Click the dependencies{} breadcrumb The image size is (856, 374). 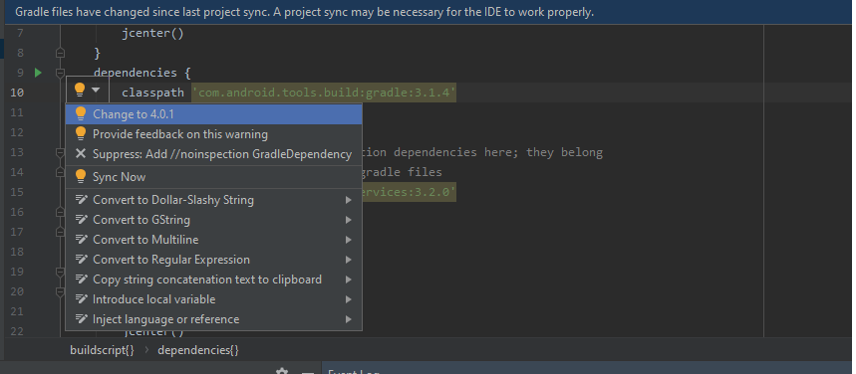[198, 350]
